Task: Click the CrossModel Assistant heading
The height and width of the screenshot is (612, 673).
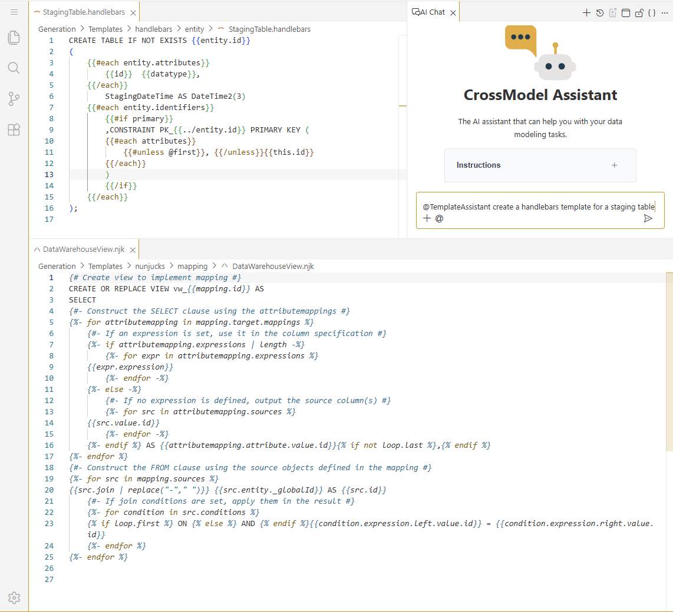Action: pyautogui.click(x=540, y=95)
